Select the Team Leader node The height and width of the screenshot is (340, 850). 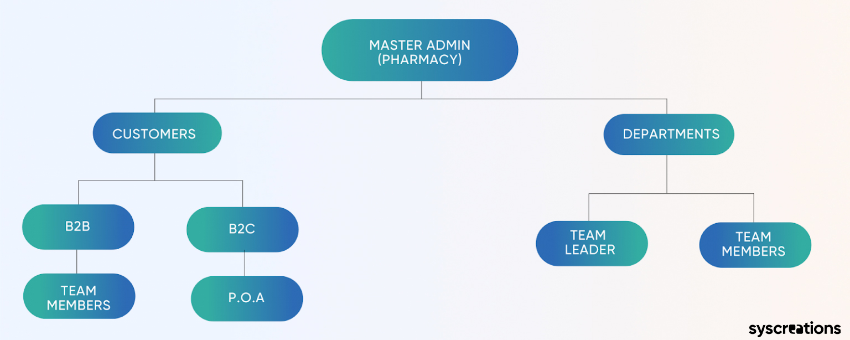point(592,243)
